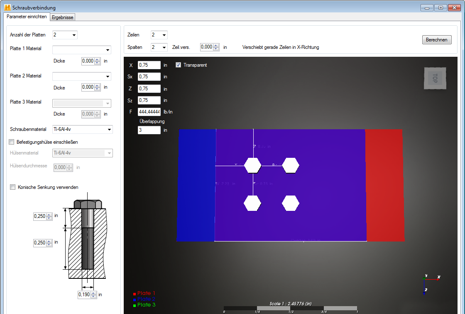Click the F load input field
The image size is (465, 314).
pos(149,112)
